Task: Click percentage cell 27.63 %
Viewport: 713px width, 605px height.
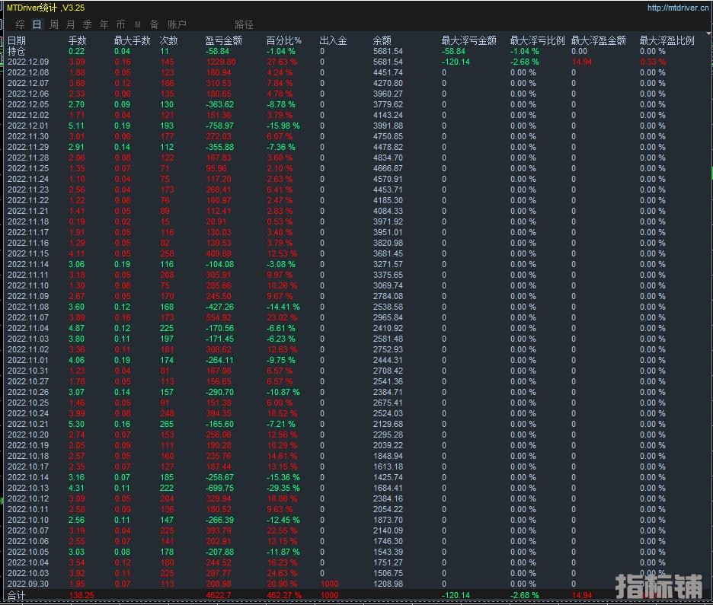Action: click(282, 62)
